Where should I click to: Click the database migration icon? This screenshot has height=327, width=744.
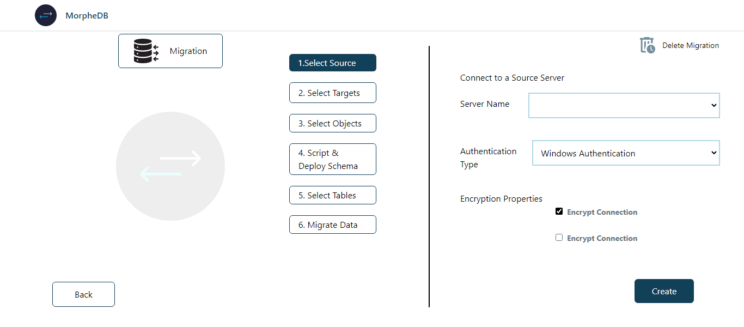tap(146, 51)
